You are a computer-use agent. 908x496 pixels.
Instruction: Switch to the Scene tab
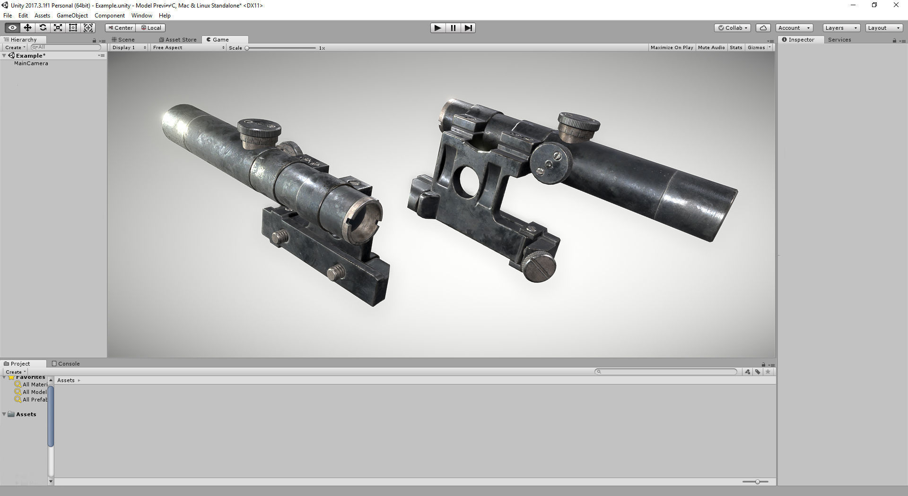click(x=123, y=40)
